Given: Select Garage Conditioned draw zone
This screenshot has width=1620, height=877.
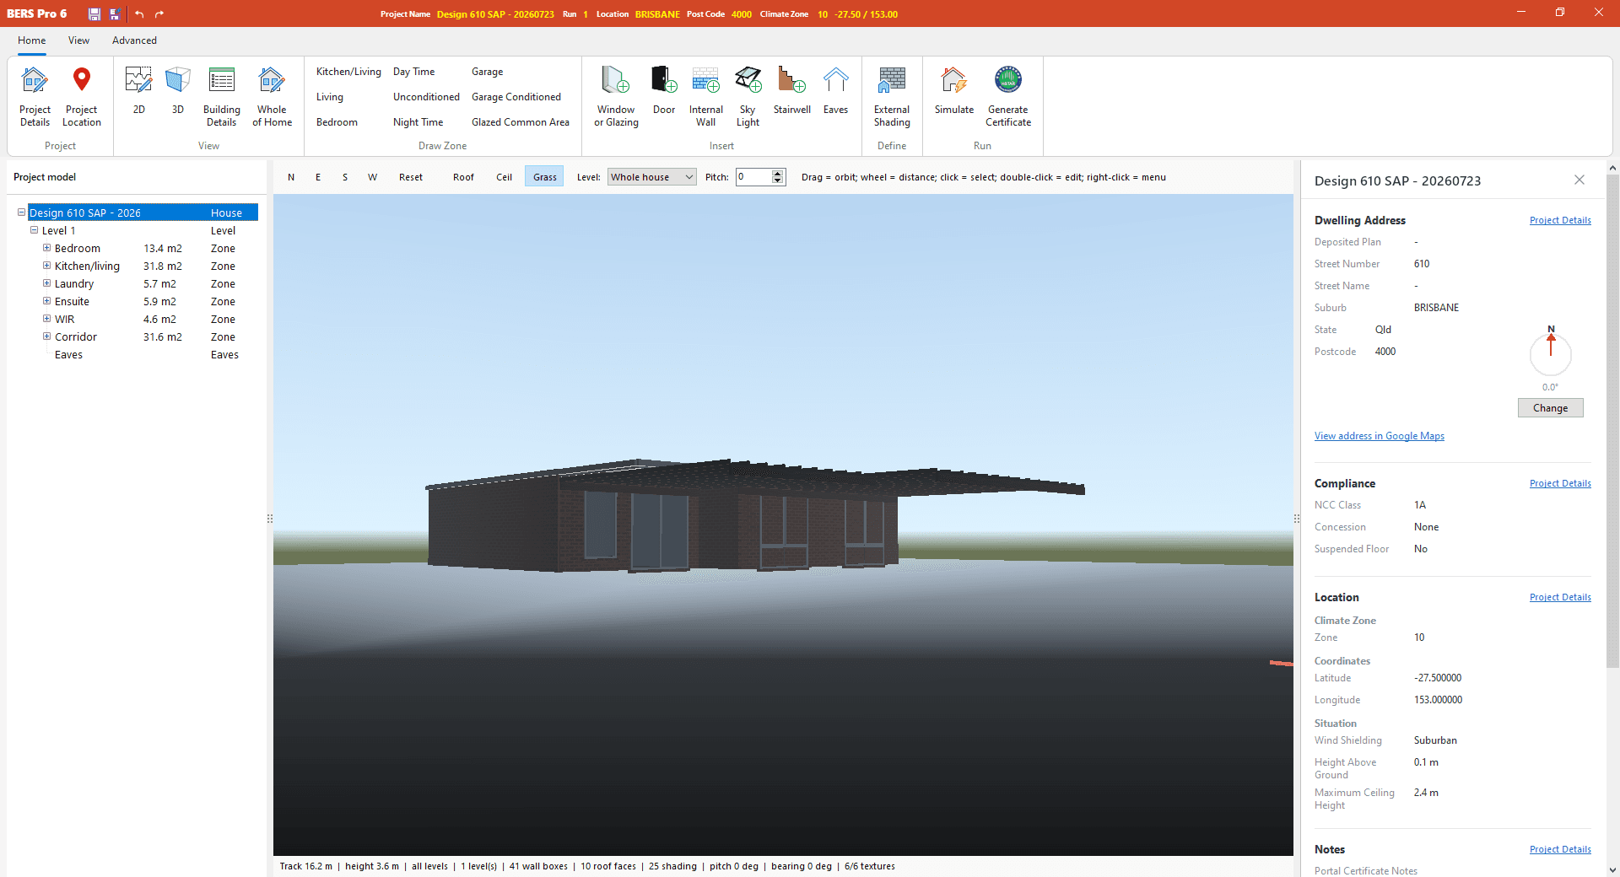Looking at the screenshot, I should tap(516, 97).
